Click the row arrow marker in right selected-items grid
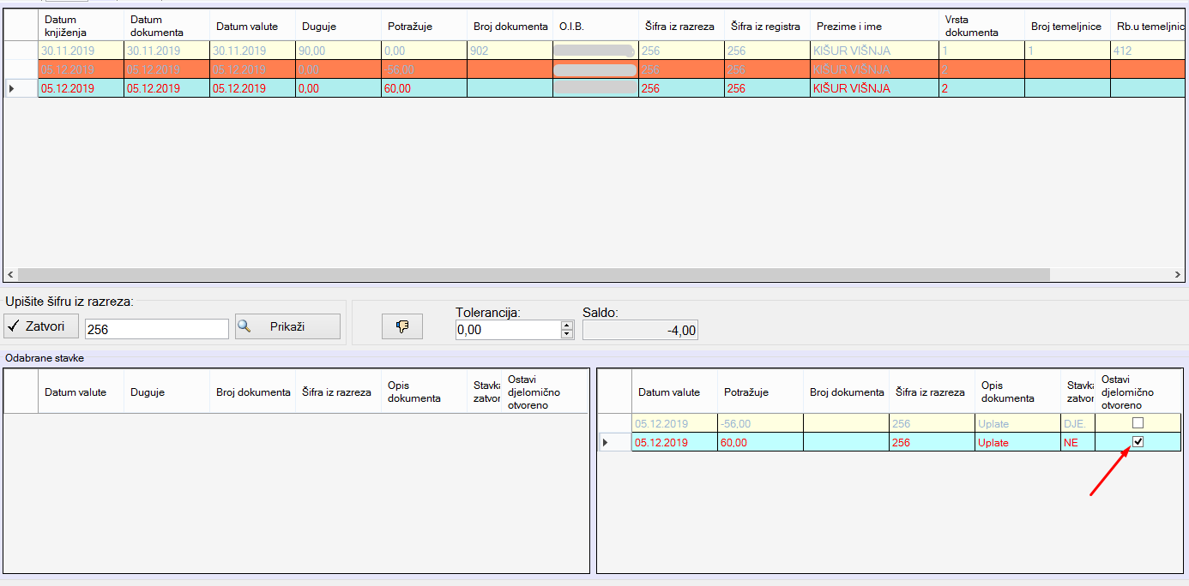This screenshot has width=1189, height=586. (607, 443)
